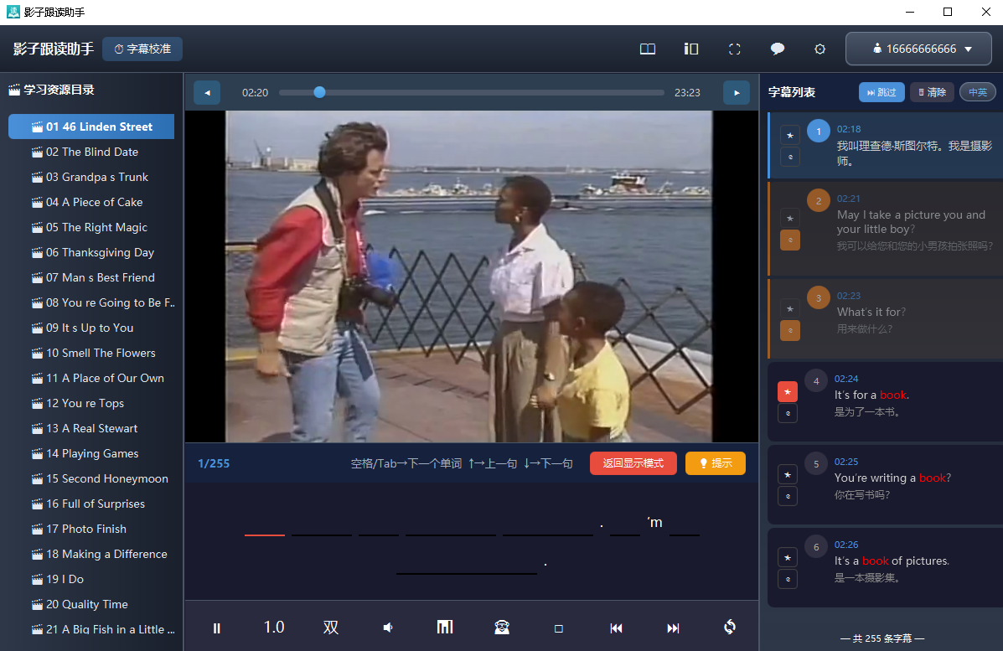Open settings via the gear icon
The width and height of the screenshot is (1003, 651).
[819, 49]
